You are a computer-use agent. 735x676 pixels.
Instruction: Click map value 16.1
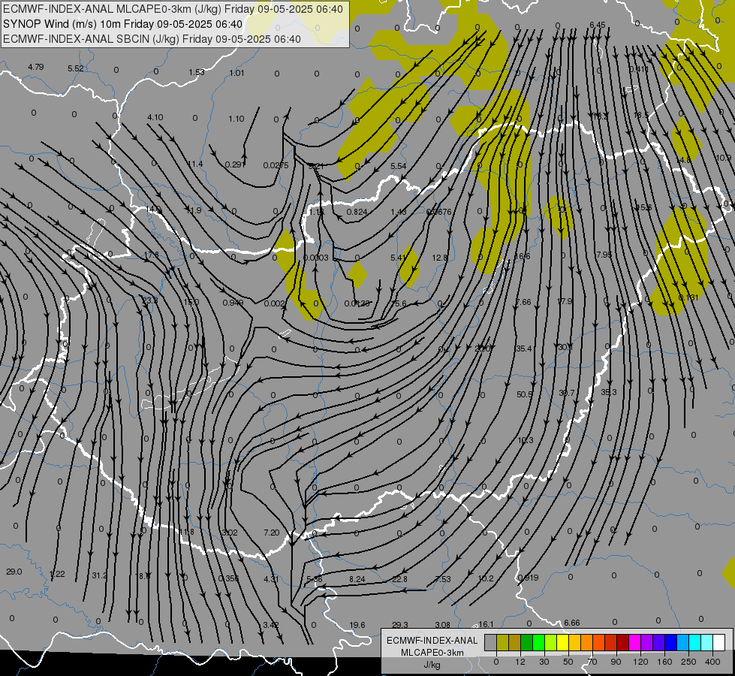click(x=486, y=624)
